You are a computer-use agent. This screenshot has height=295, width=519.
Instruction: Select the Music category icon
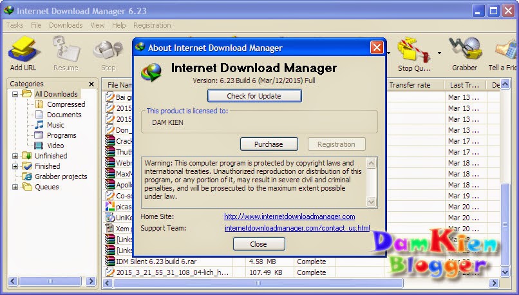(39, 125)
